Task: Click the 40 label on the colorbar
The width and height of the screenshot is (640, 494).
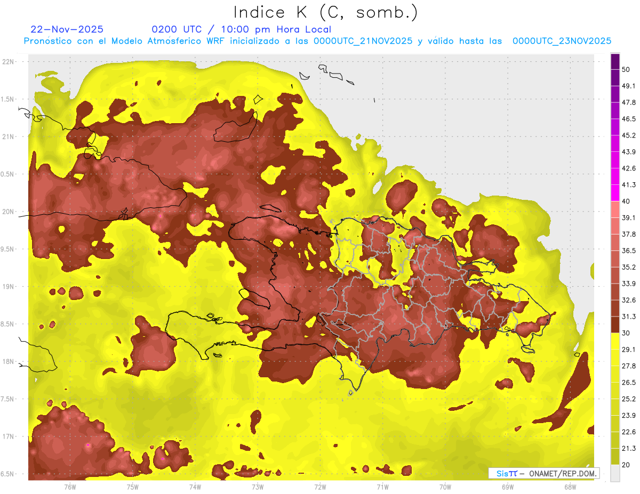Action: pyautogui.click(x=626, y=201)
